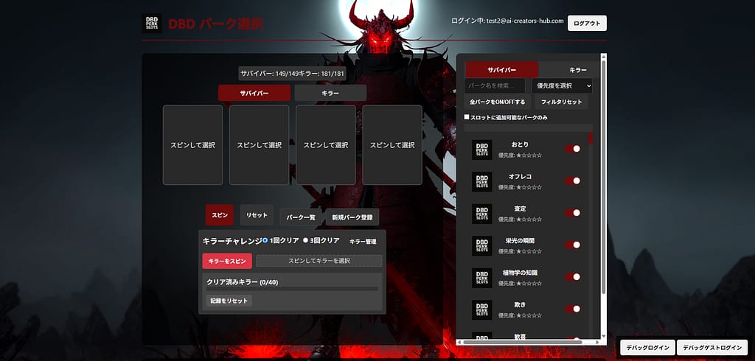Click the ログアウト button
Image resolution: width=755 pixels, height=361 pixels.
(x=587, y=24)
